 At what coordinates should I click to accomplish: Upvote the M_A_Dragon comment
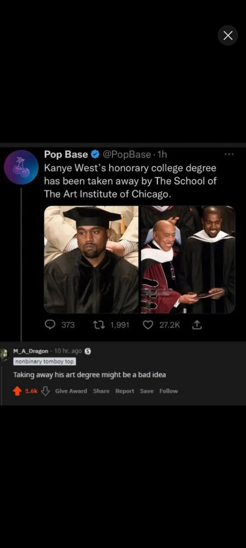click(x=17, y=391)
